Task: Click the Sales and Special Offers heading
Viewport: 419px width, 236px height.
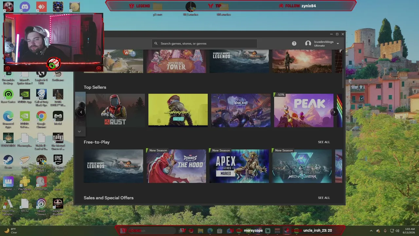Action: coord(108,198)
